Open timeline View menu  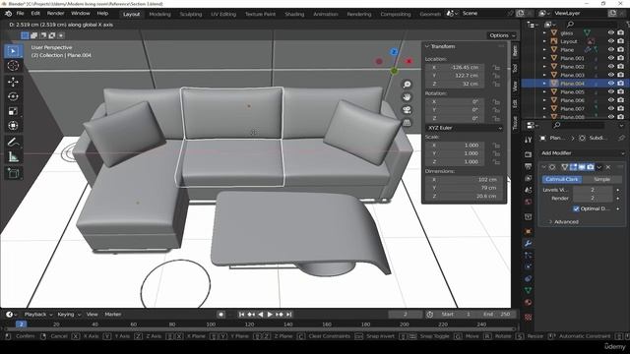[92, 315]
